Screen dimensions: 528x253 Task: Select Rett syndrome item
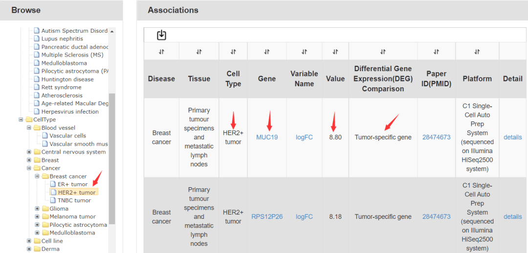pyautogui.click(x=61, y=87)
